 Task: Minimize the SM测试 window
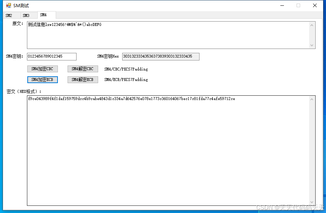(282, 6)
